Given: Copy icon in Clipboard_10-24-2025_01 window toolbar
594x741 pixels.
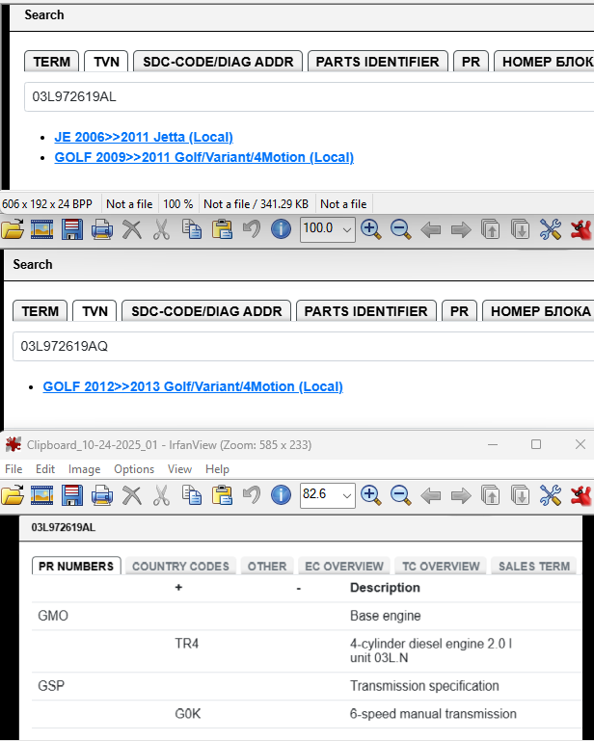Looking at the screenshot, I should [x=192, y=495].
